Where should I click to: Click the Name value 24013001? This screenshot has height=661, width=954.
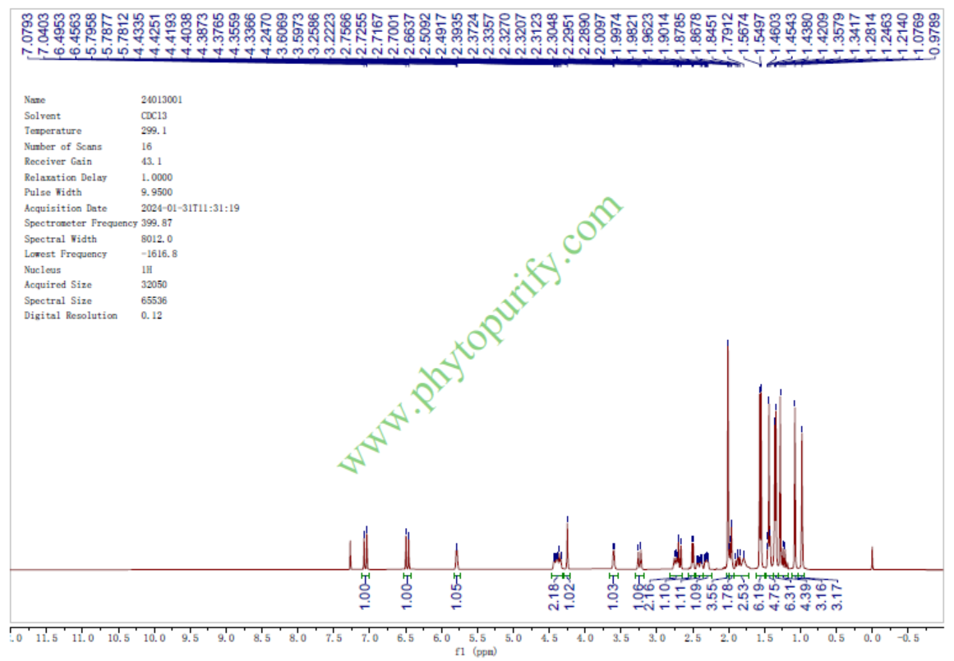point(162,100)
